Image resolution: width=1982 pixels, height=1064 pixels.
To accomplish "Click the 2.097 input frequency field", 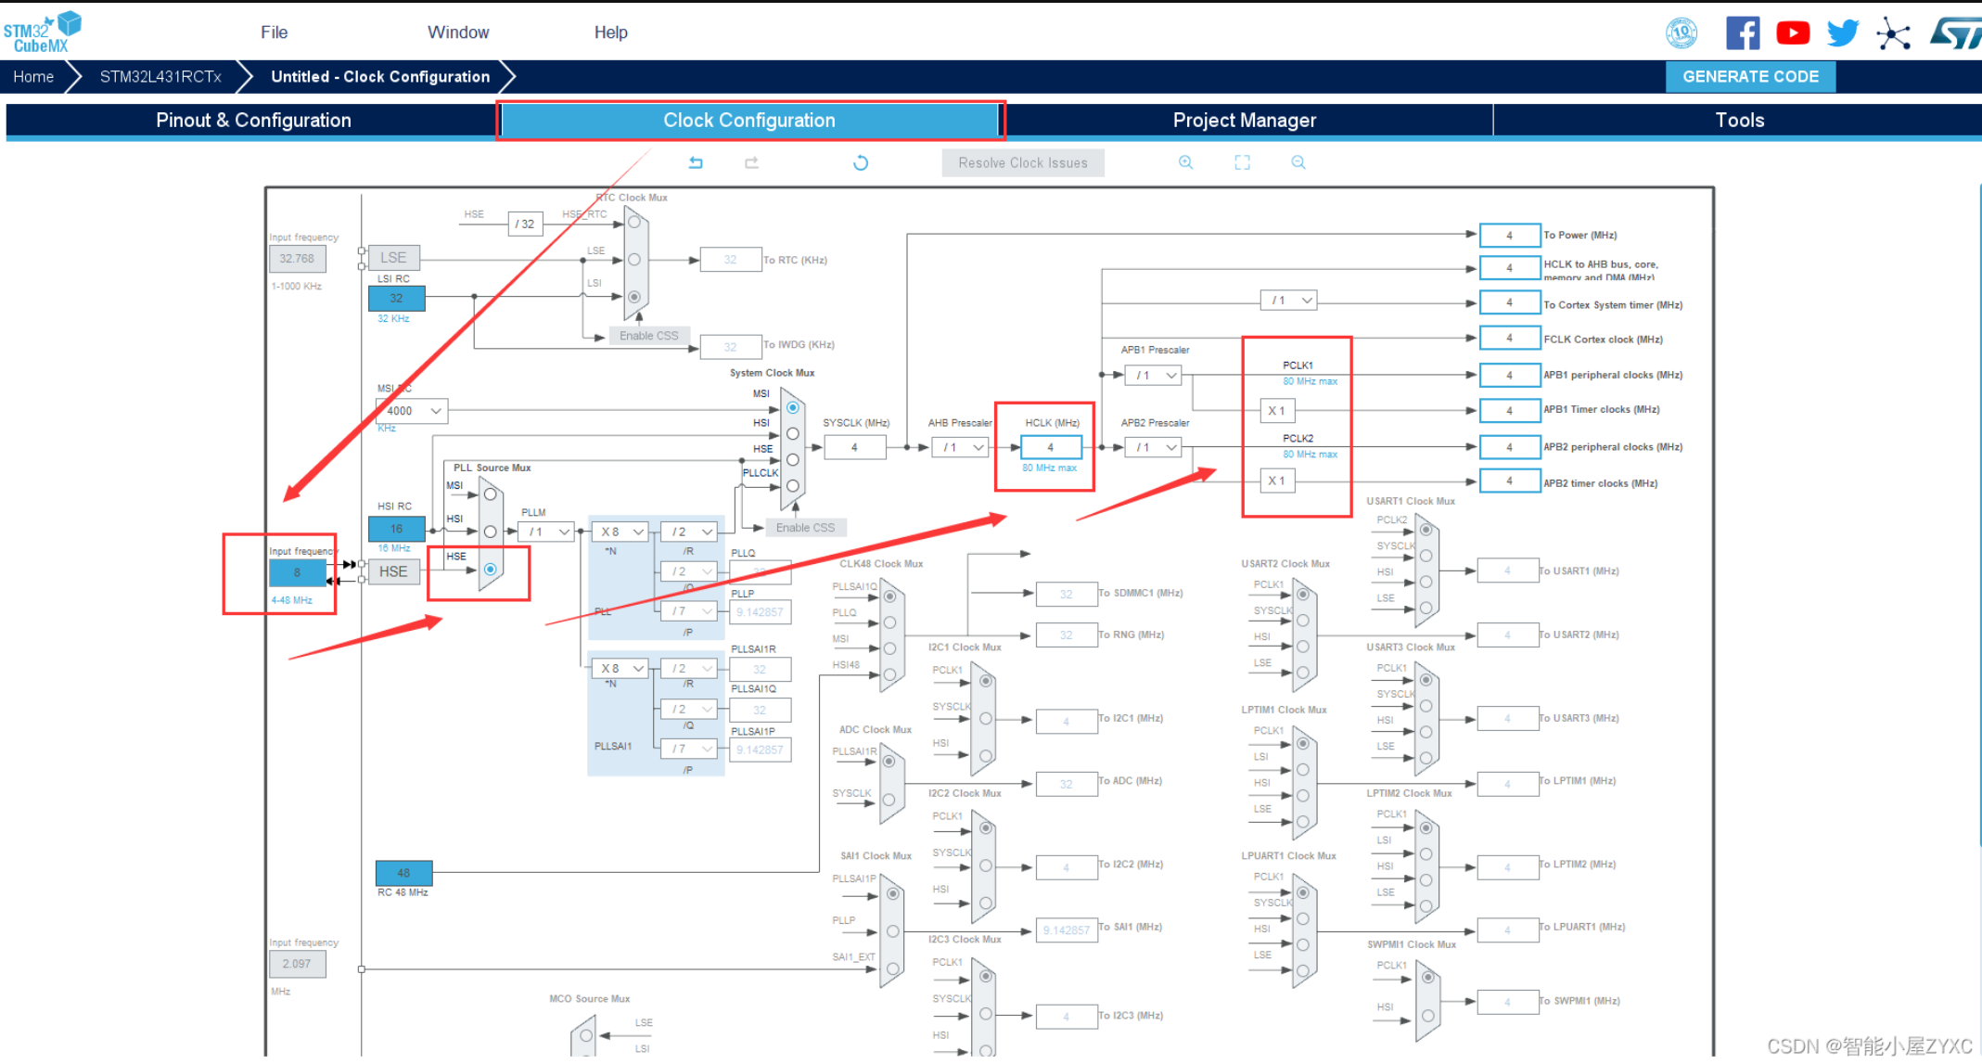I will coord(297,963).
